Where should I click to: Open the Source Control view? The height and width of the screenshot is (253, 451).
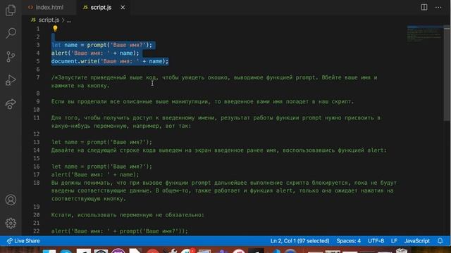(11, 56)
